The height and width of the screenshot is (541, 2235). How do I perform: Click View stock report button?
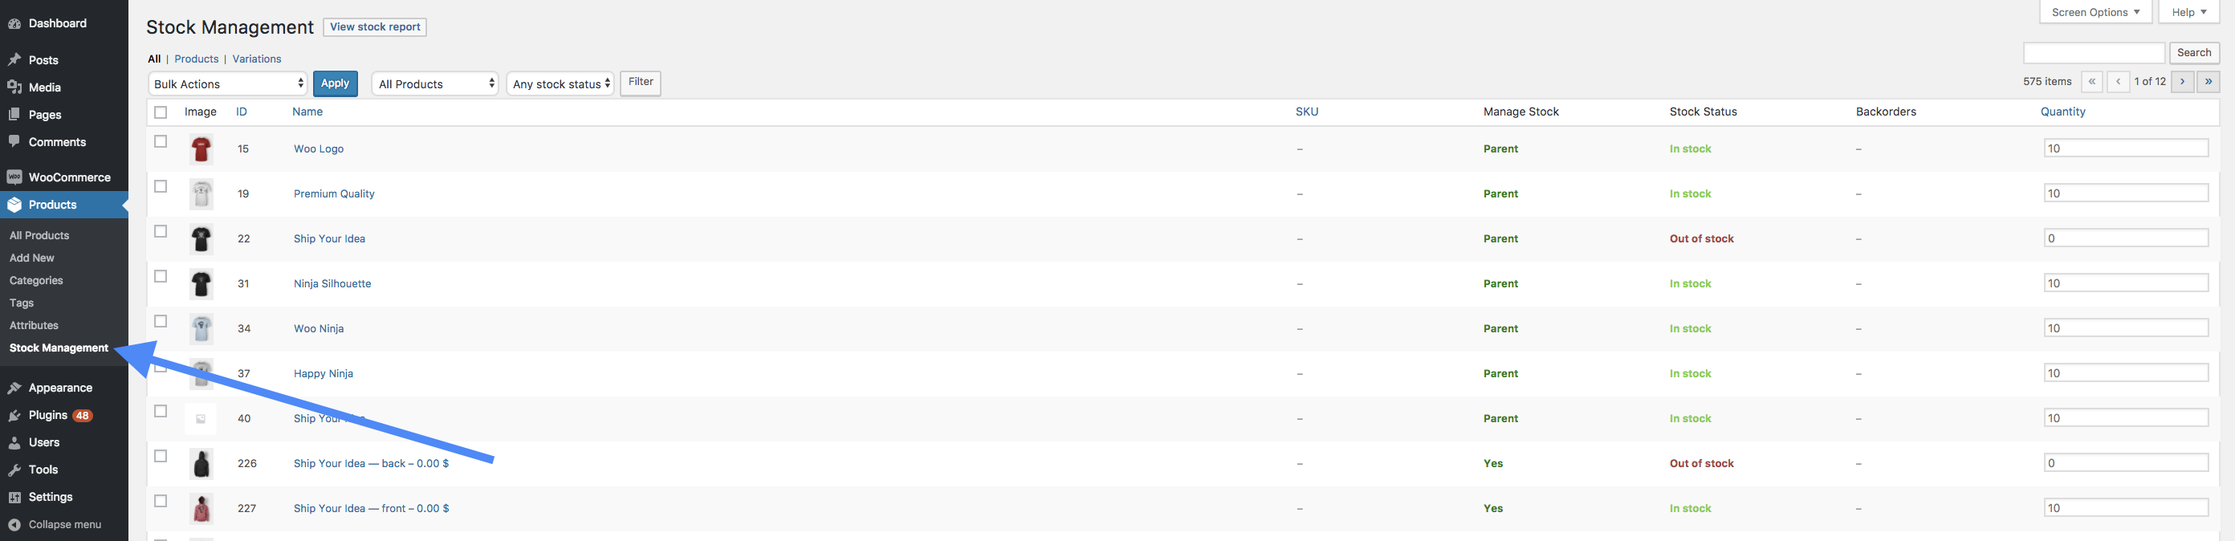tap(375, 26)
